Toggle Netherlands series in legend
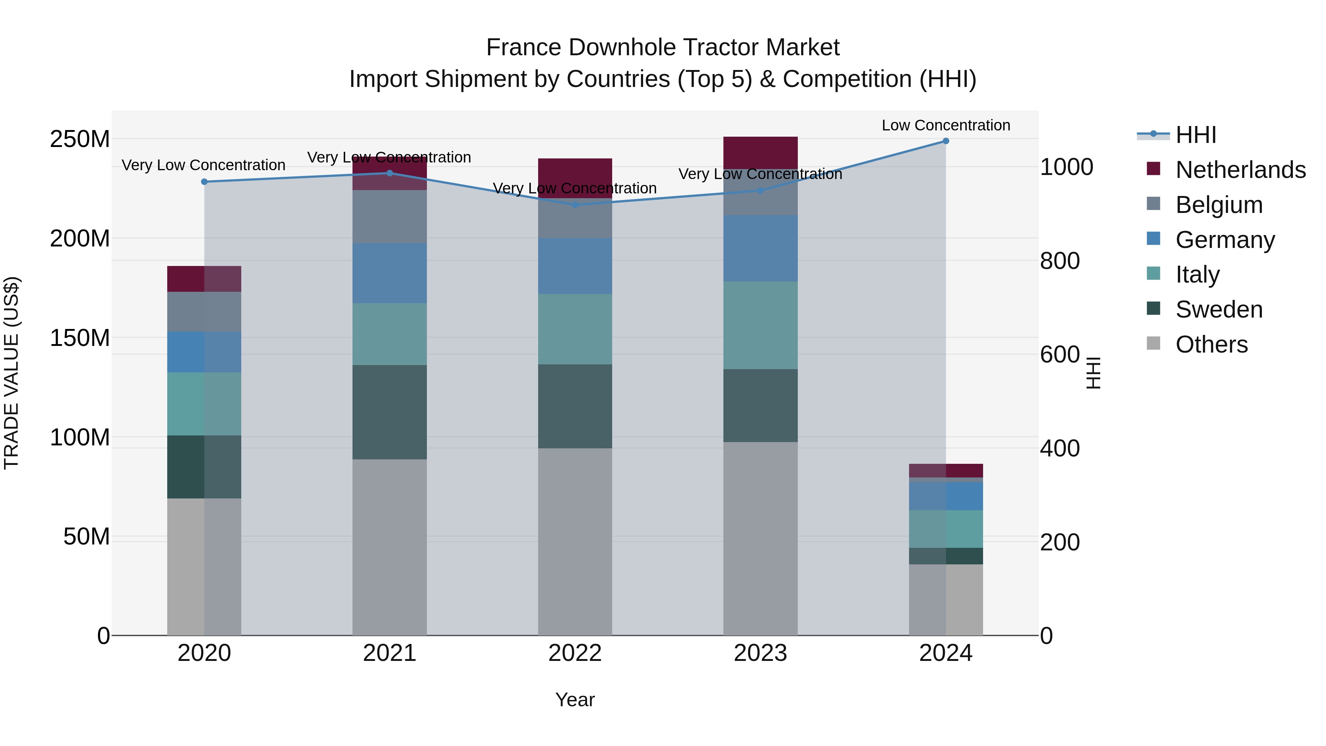The image size is (1326, 746). [1226, 169]
